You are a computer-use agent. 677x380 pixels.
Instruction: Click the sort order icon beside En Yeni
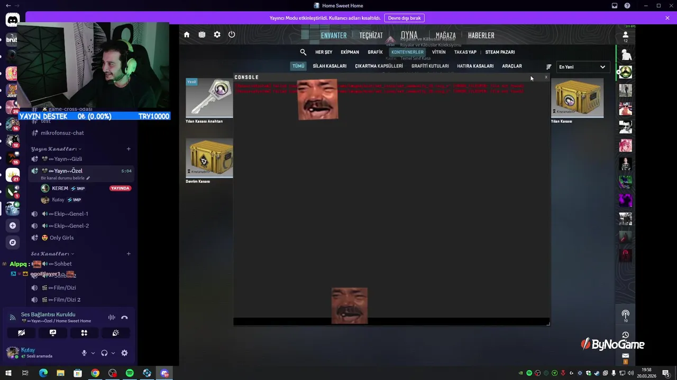tap(548, 67)
